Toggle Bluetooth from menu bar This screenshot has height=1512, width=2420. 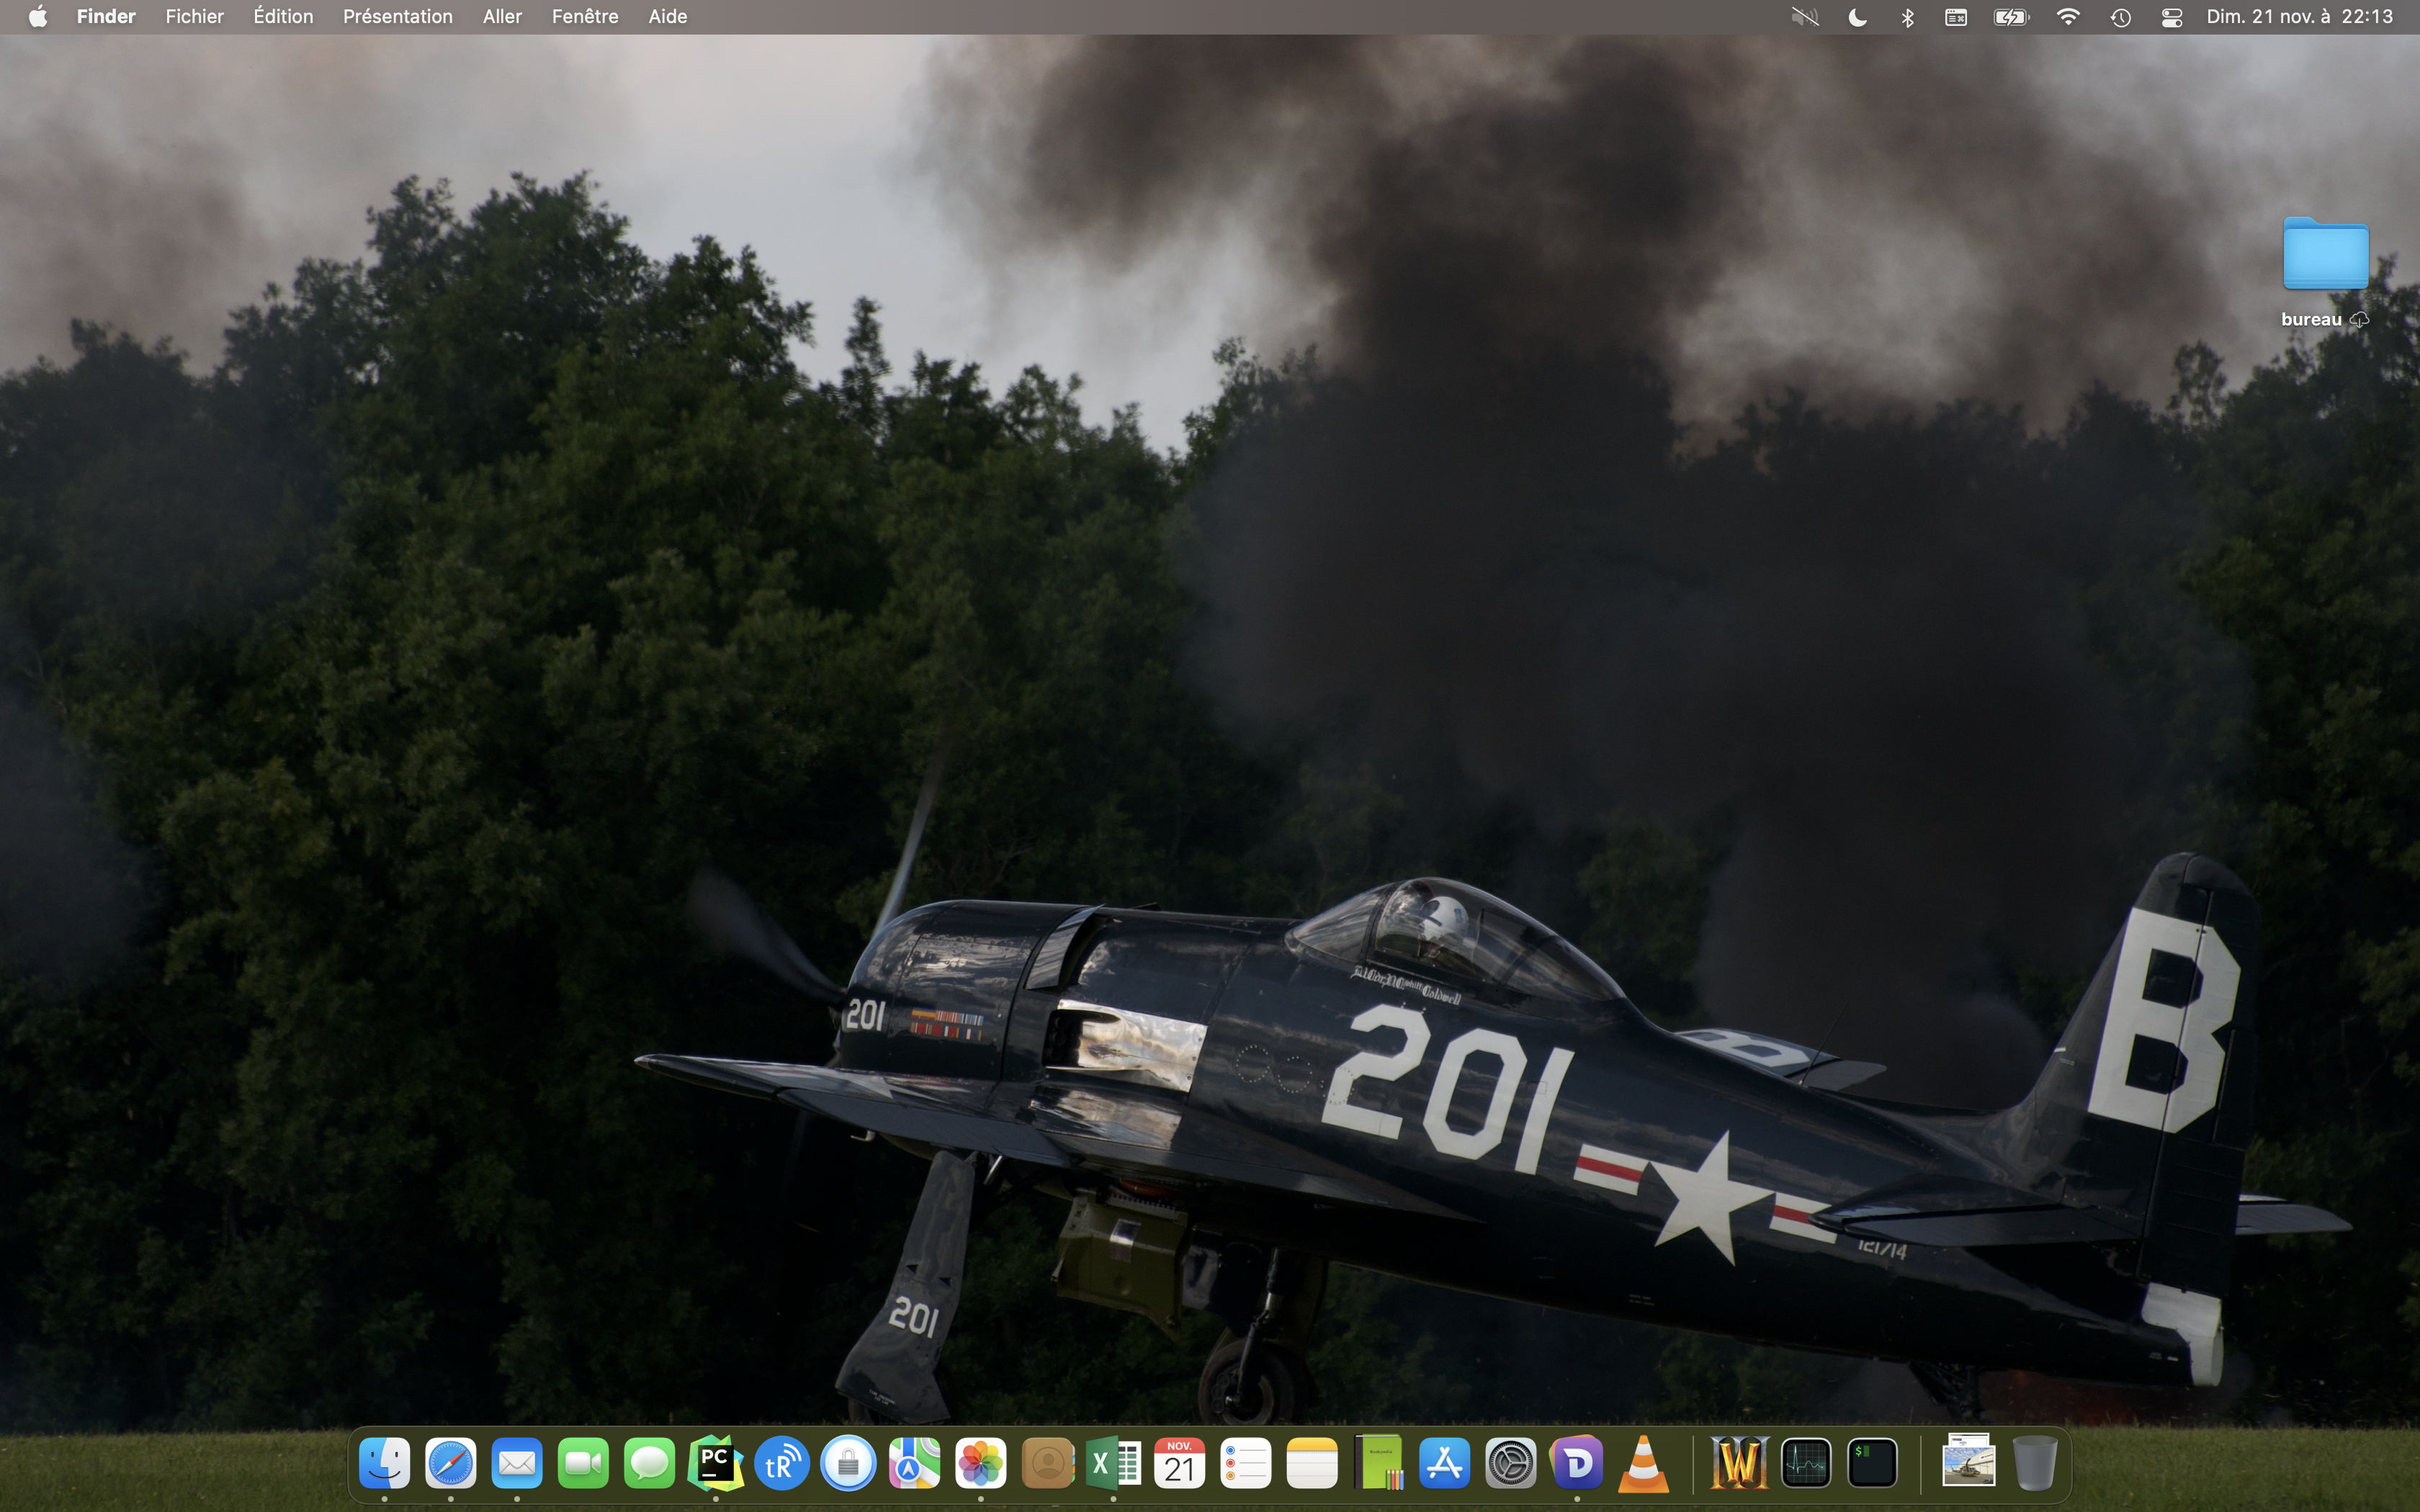[1907, 17]
